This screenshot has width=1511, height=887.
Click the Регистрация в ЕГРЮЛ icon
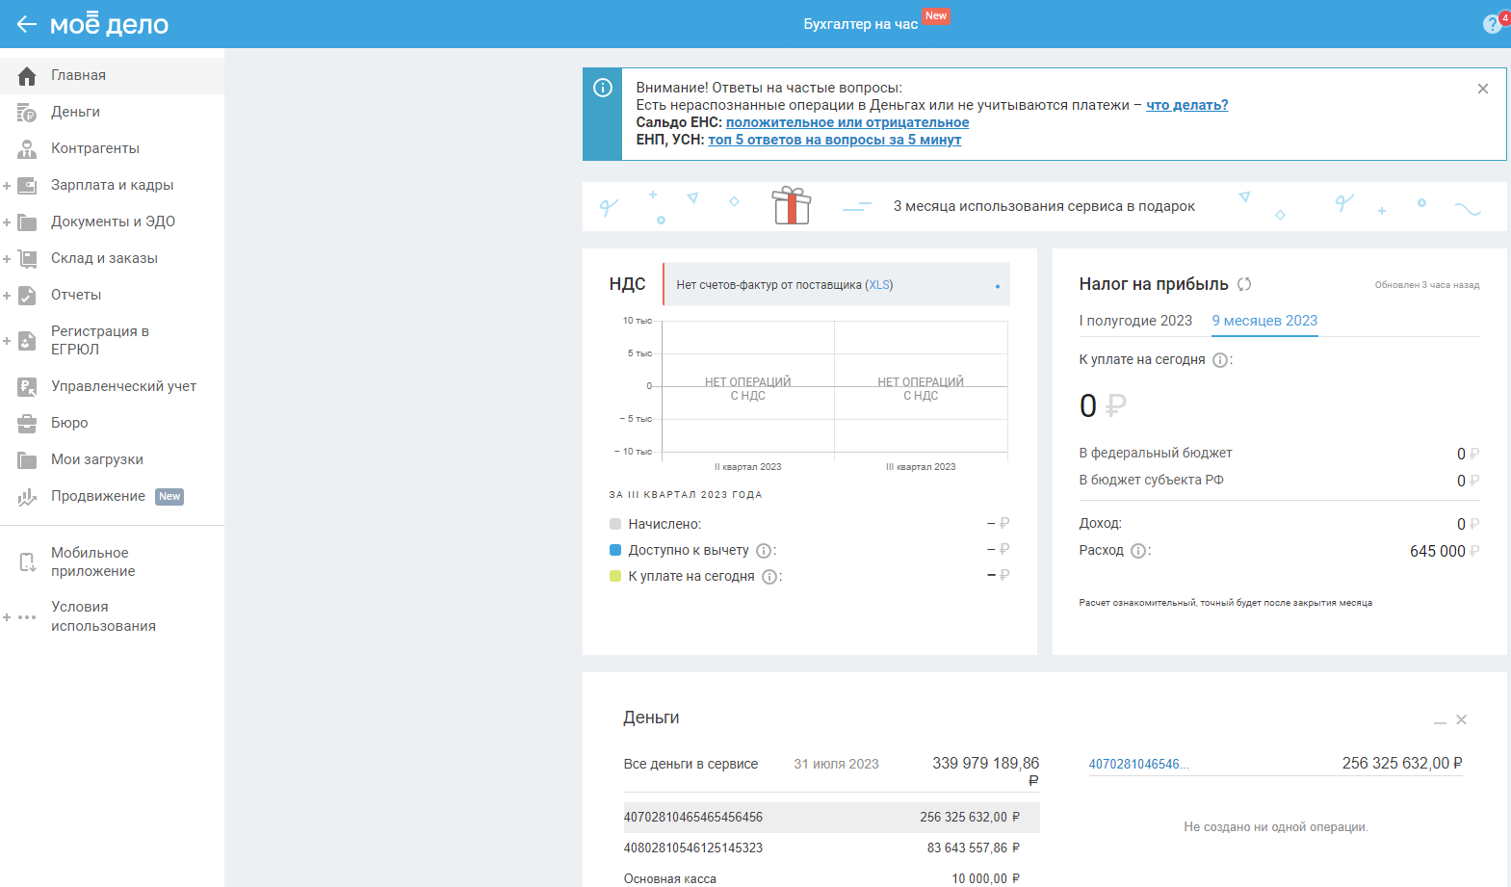pos(27,341)
